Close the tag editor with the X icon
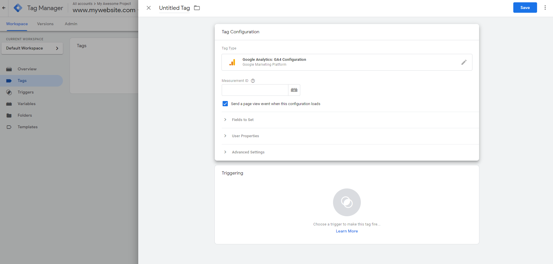Viewport: 553px width, 264px height. (149, 8)
